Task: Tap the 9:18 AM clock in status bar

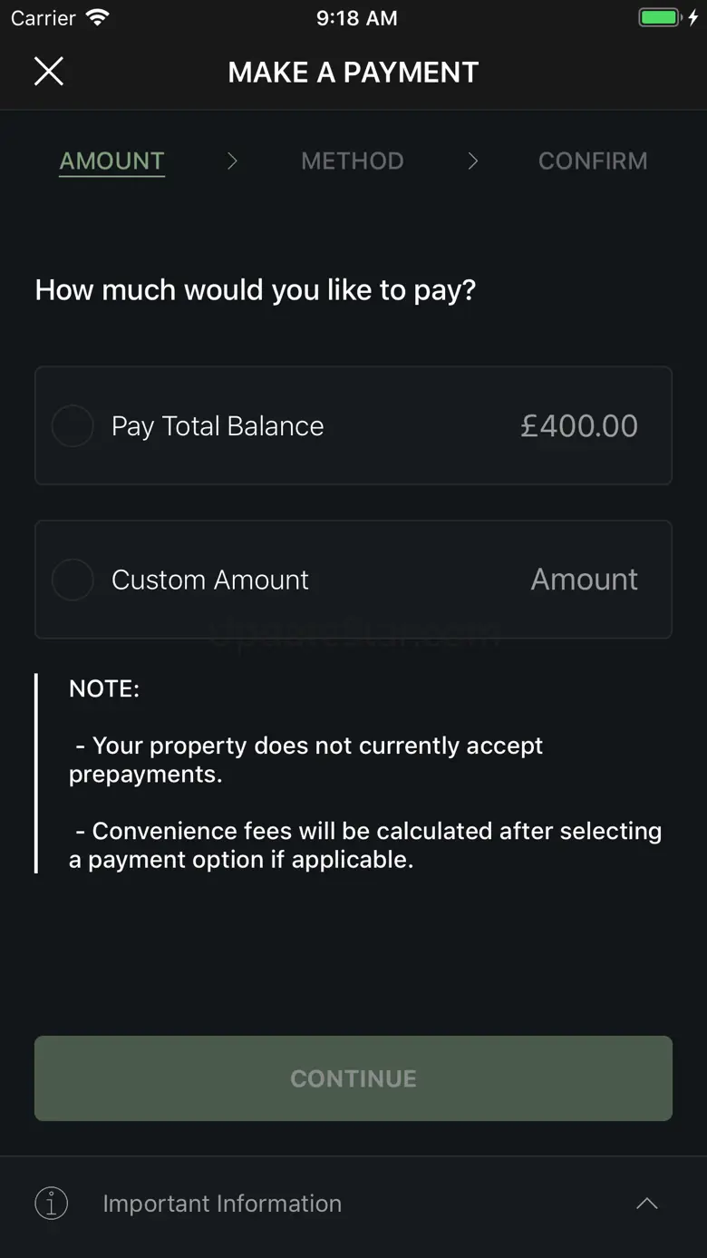Action: pos(356,18)
